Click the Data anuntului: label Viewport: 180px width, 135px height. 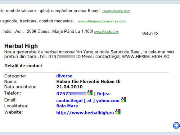pos(20,87)
